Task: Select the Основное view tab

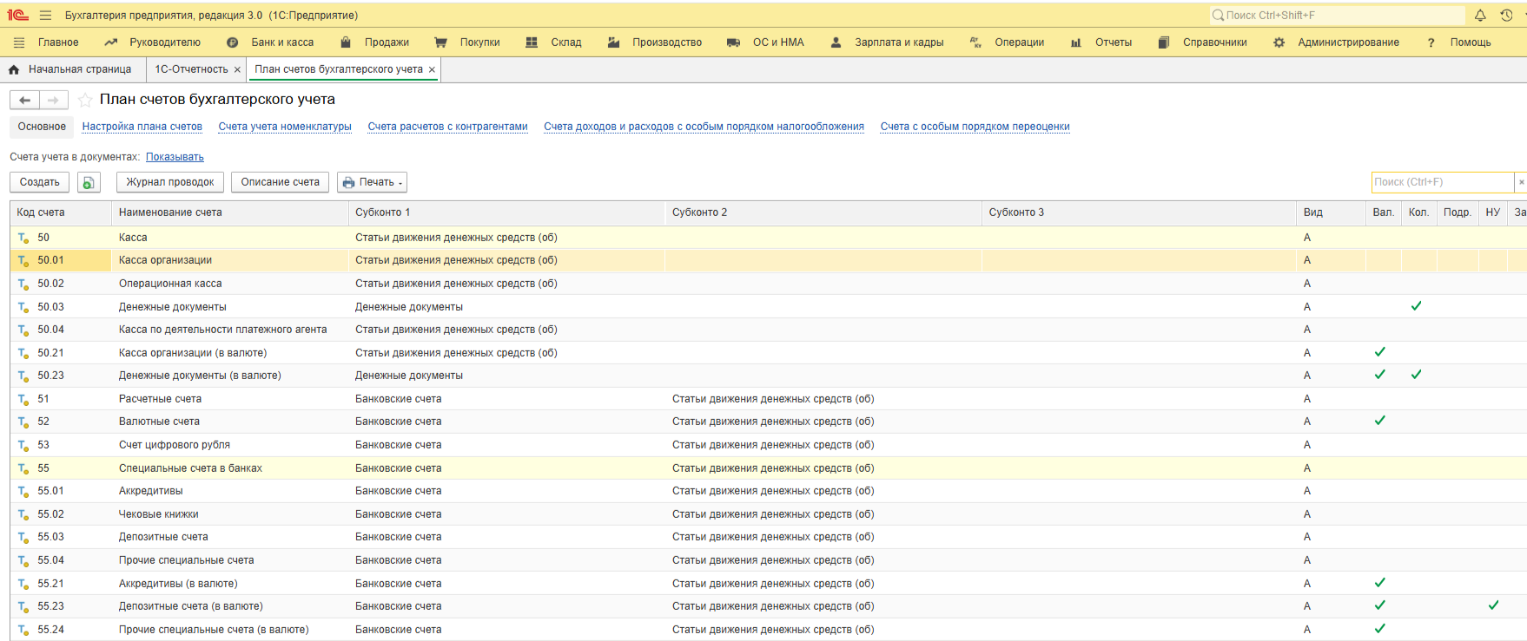Action: (42, 127)
